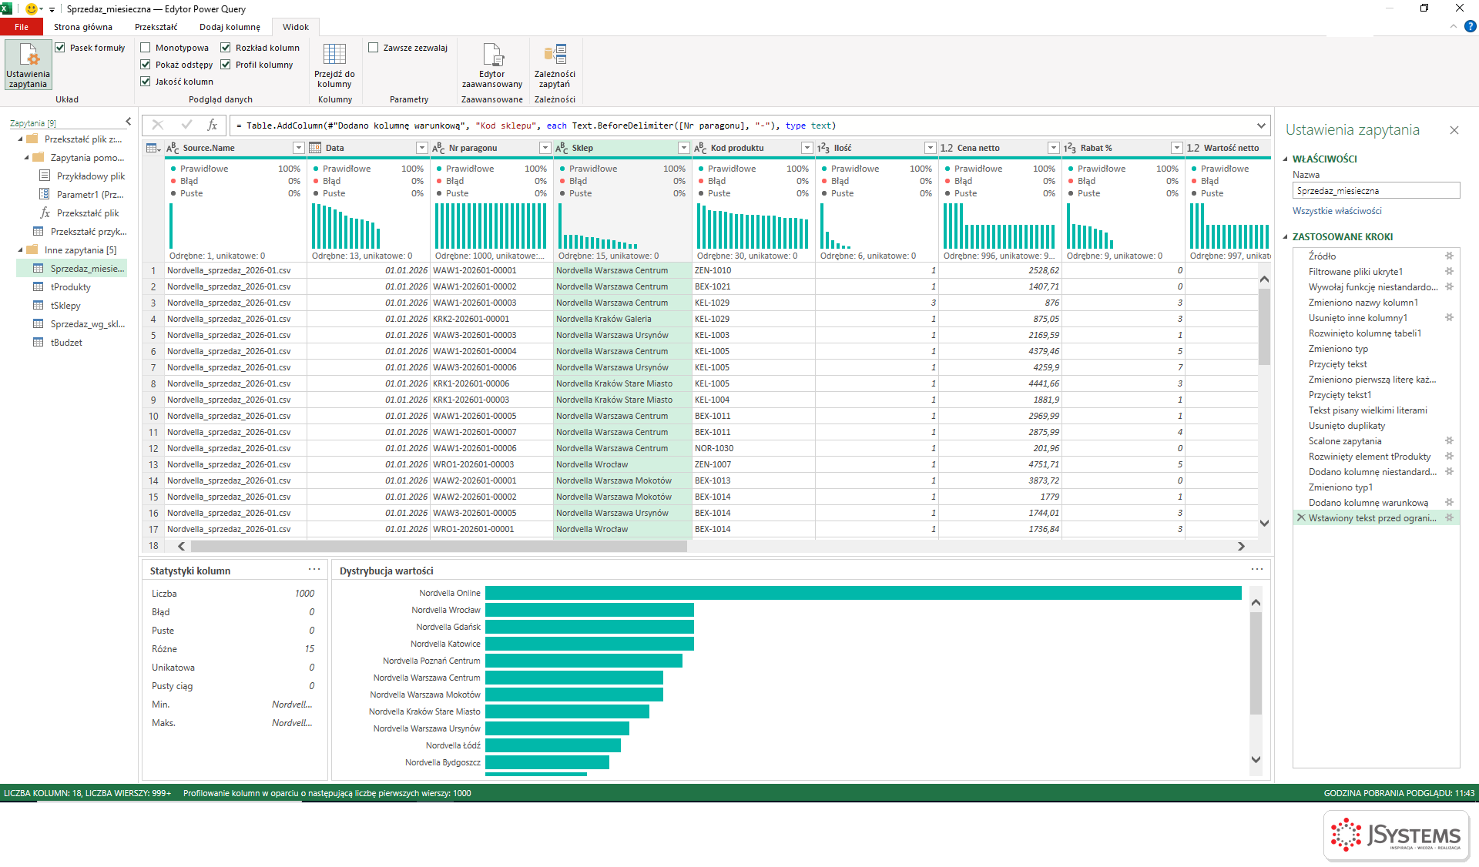The image size is (1479, 867).
Task: Select the tProdukty query
Action: tap(71, 287)
